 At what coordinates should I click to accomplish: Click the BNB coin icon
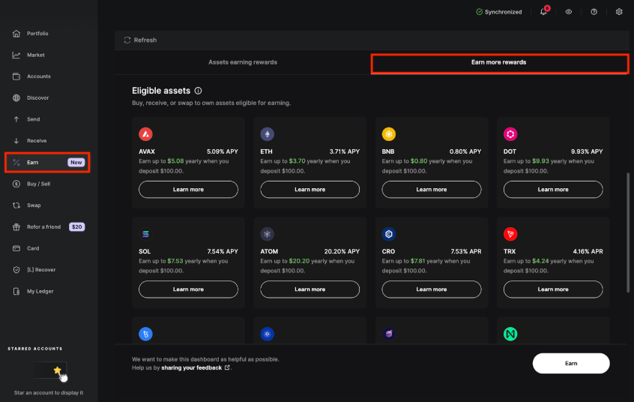point(389,134)
